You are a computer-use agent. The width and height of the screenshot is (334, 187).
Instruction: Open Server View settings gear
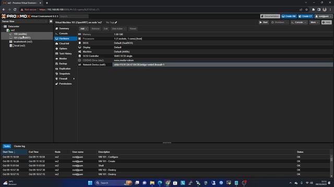tap(51, 21)
